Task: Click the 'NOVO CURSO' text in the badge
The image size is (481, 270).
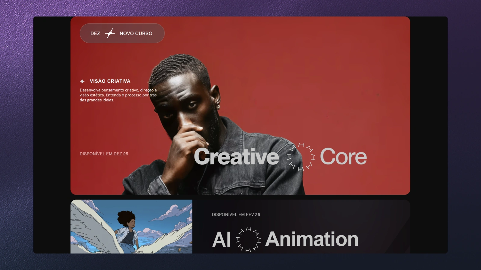Action: click(136, 33)
